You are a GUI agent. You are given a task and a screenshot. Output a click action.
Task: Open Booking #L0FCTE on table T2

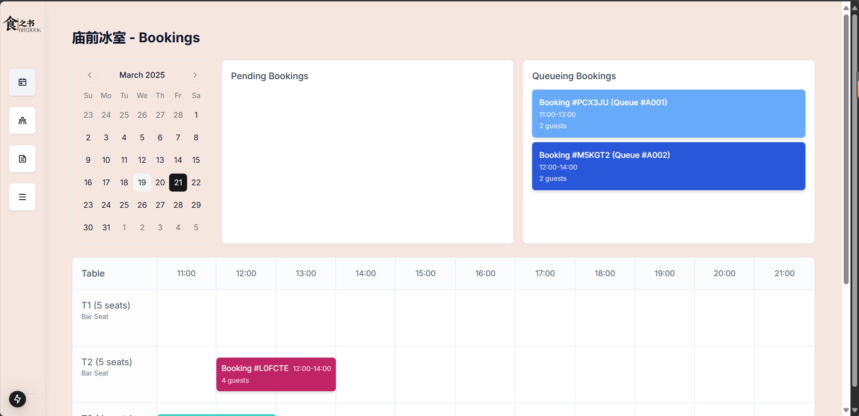click(276, 374)
